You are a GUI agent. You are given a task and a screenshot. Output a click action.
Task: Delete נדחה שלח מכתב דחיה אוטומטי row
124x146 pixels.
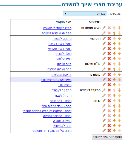[109, 130]
